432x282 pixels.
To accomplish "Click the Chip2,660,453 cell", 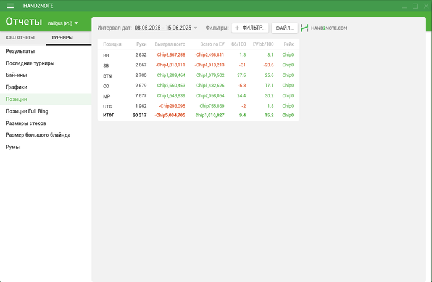I will pyautogui.click(x=171, y=86).
